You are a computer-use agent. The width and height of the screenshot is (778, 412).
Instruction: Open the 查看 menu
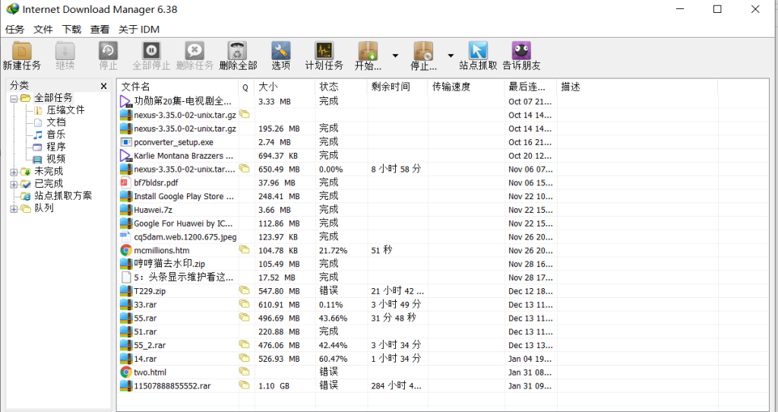100,30
